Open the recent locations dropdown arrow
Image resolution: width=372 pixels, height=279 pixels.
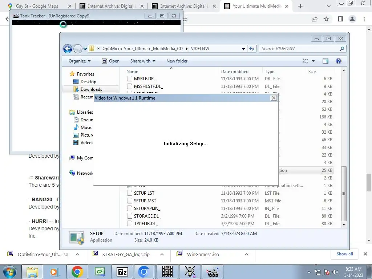[x=85, y=49]
